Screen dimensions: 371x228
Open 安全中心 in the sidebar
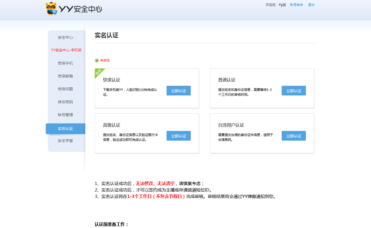(66, 37)
